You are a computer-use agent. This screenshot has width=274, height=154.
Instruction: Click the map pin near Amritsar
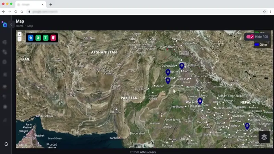click(x=182, y=66)
